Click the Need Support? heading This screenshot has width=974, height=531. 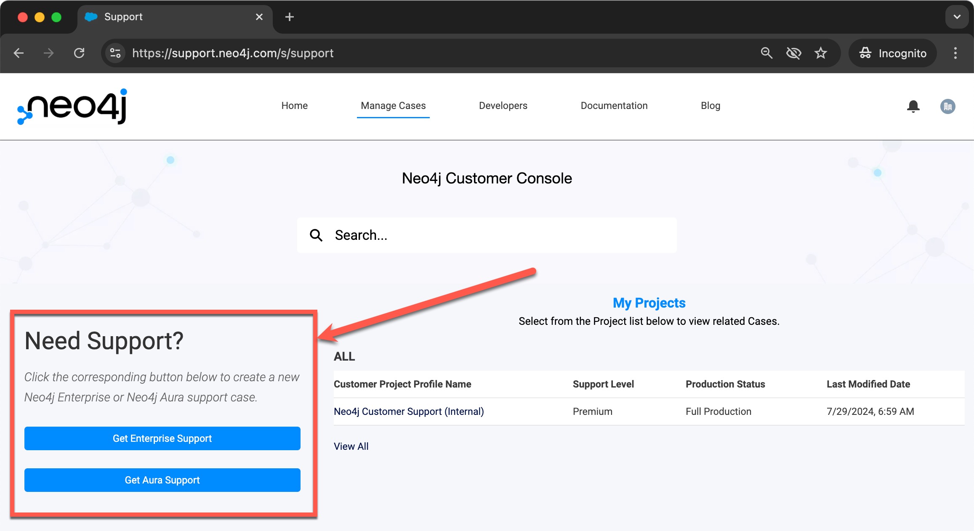click(104, 341)
